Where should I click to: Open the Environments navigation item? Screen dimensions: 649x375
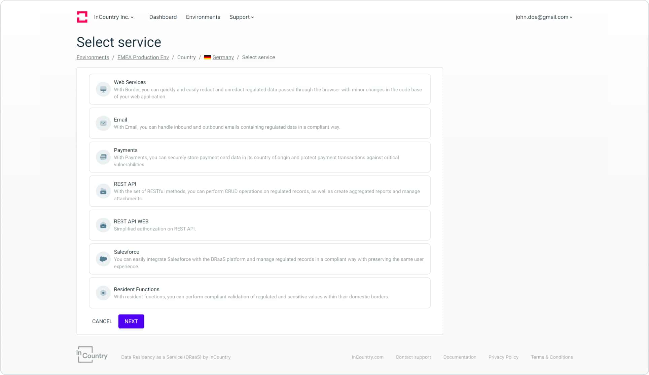(203, 17)
